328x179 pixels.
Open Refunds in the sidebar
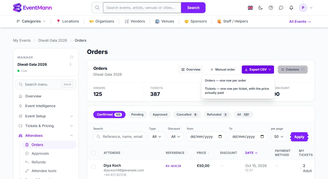click(49, 162)
